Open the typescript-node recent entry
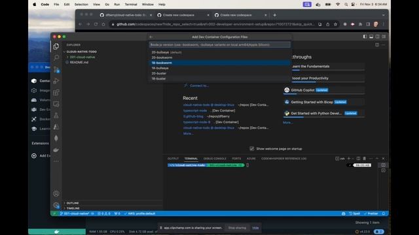The image size is (419, 235). point(195,110)
